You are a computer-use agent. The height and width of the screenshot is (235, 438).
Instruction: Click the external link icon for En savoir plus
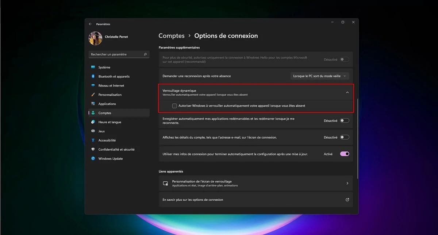coord(347,200)
